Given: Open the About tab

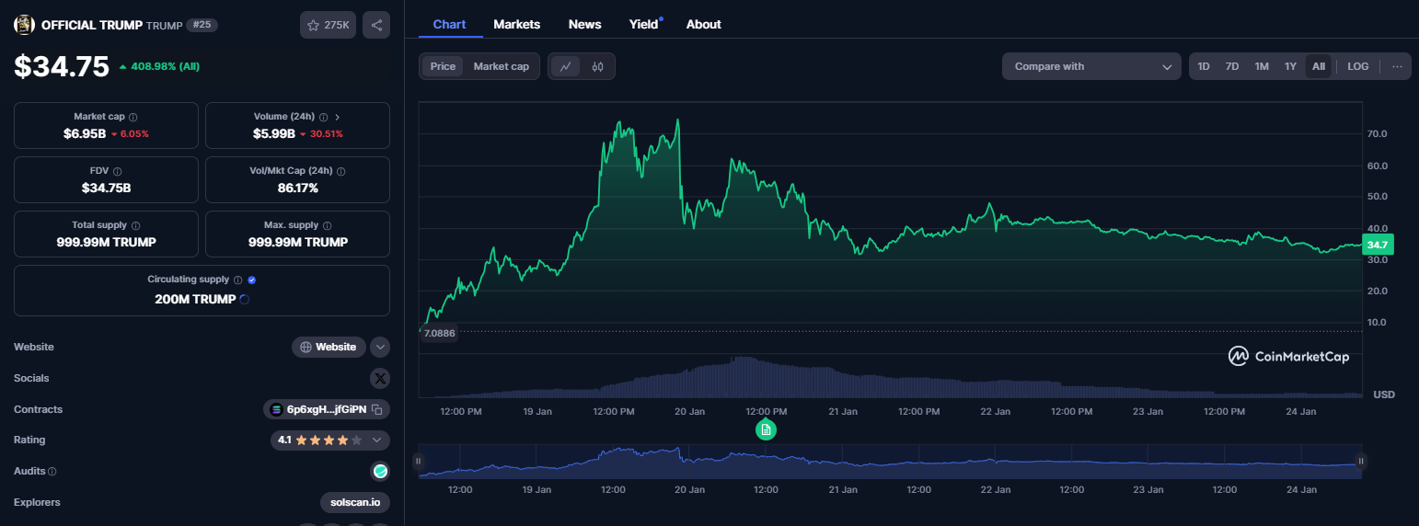Looking at the screenshot, I should tap(704, 24).
